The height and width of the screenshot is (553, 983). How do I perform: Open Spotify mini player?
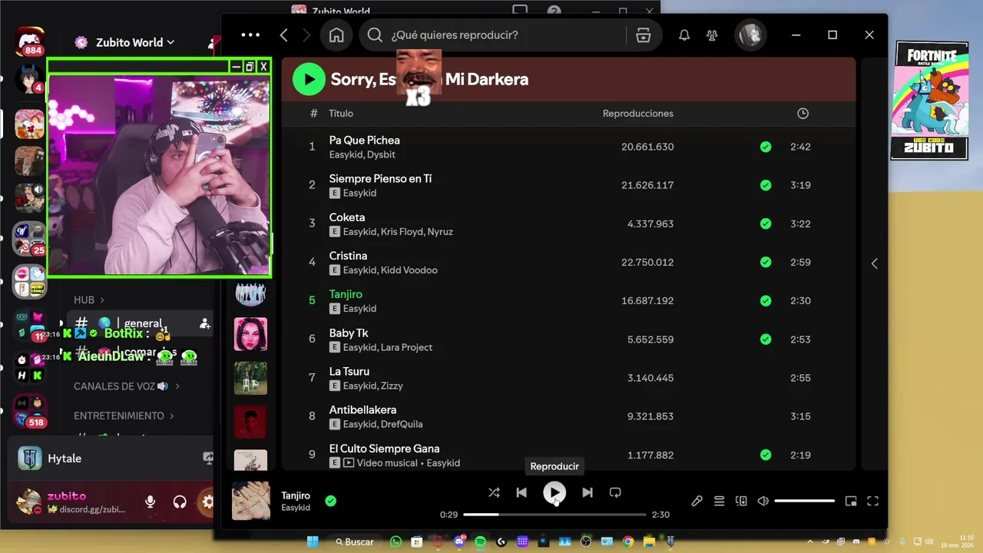pos(851,501)
